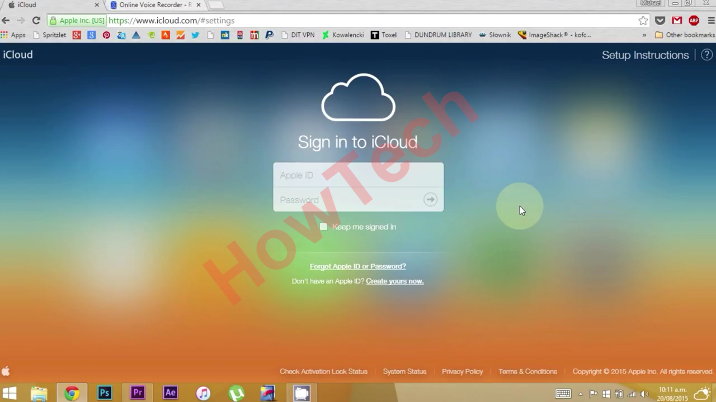Check the Keep me signed in checkbox
This screenshot has width=716, height=402.
(x=323, y=227)
